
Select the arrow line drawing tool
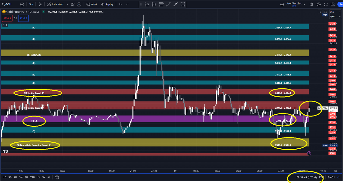point(176,4)
